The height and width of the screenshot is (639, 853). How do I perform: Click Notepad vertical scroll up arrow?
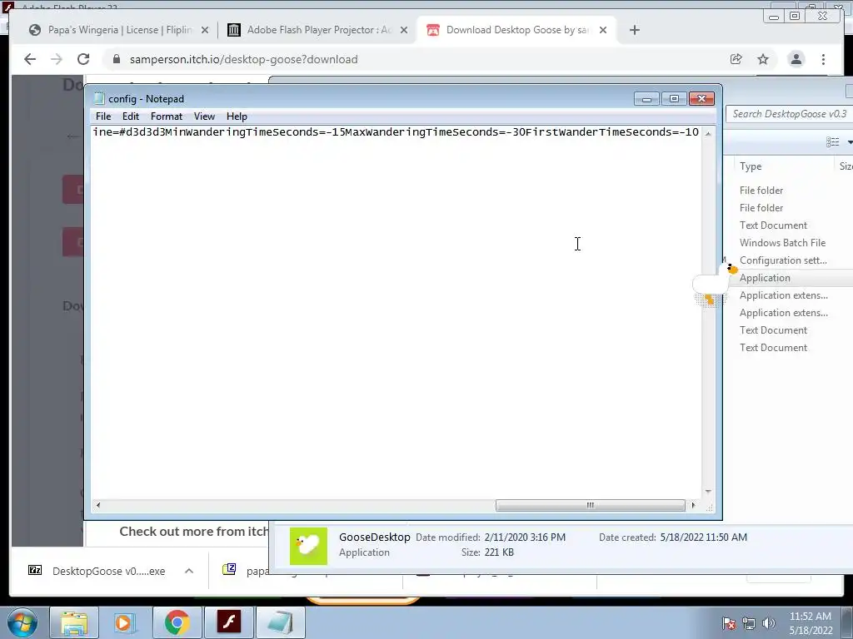point(708,133)
